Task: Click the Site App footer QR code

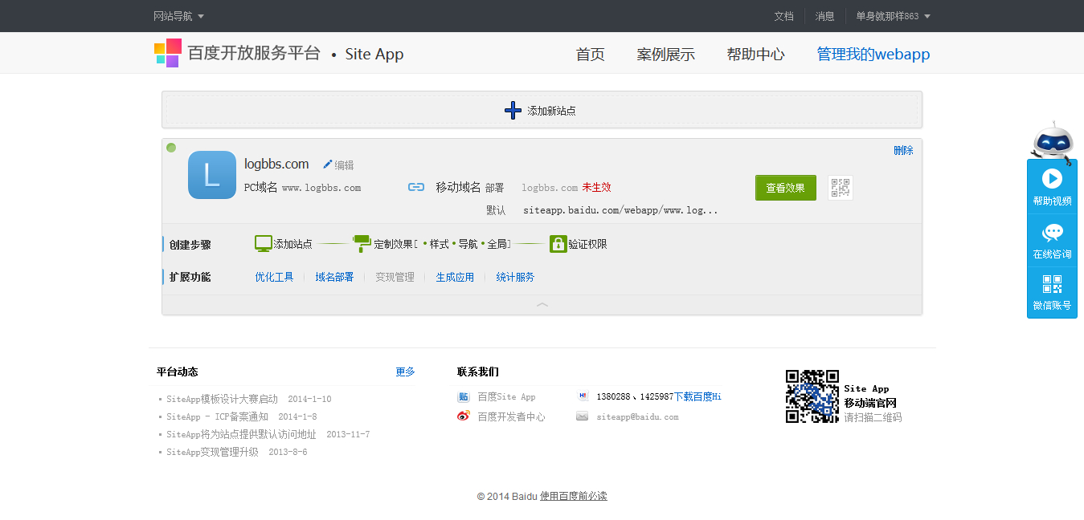Action: coord(812,396)
